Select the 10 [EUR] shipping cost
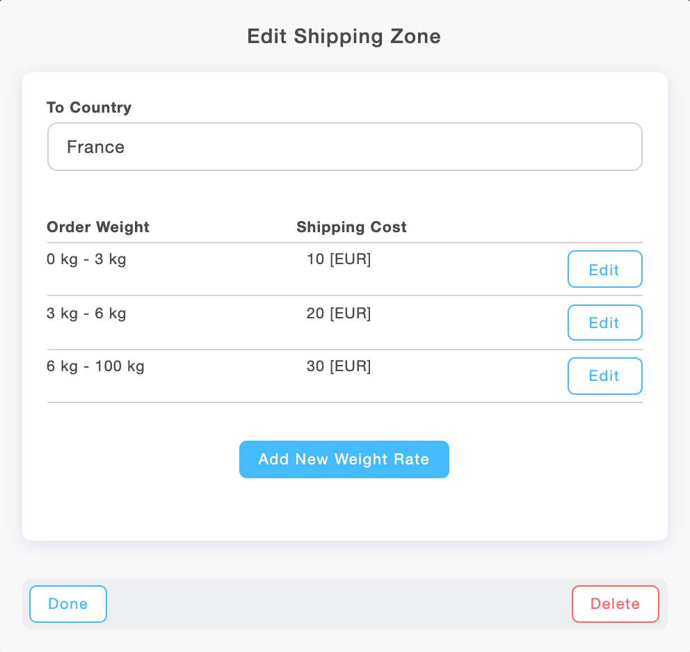The height and width of the screenshot is (652, 690). [x=339, y=259]
